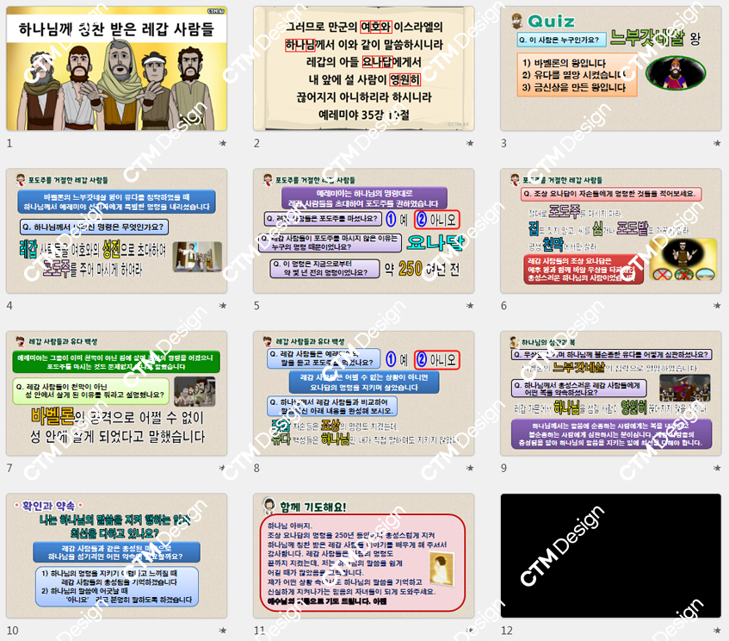This screenshot has width=729, height=641.
Task: Select the title slide with four men
Action: pyautogui.click(x=117, y=69)
